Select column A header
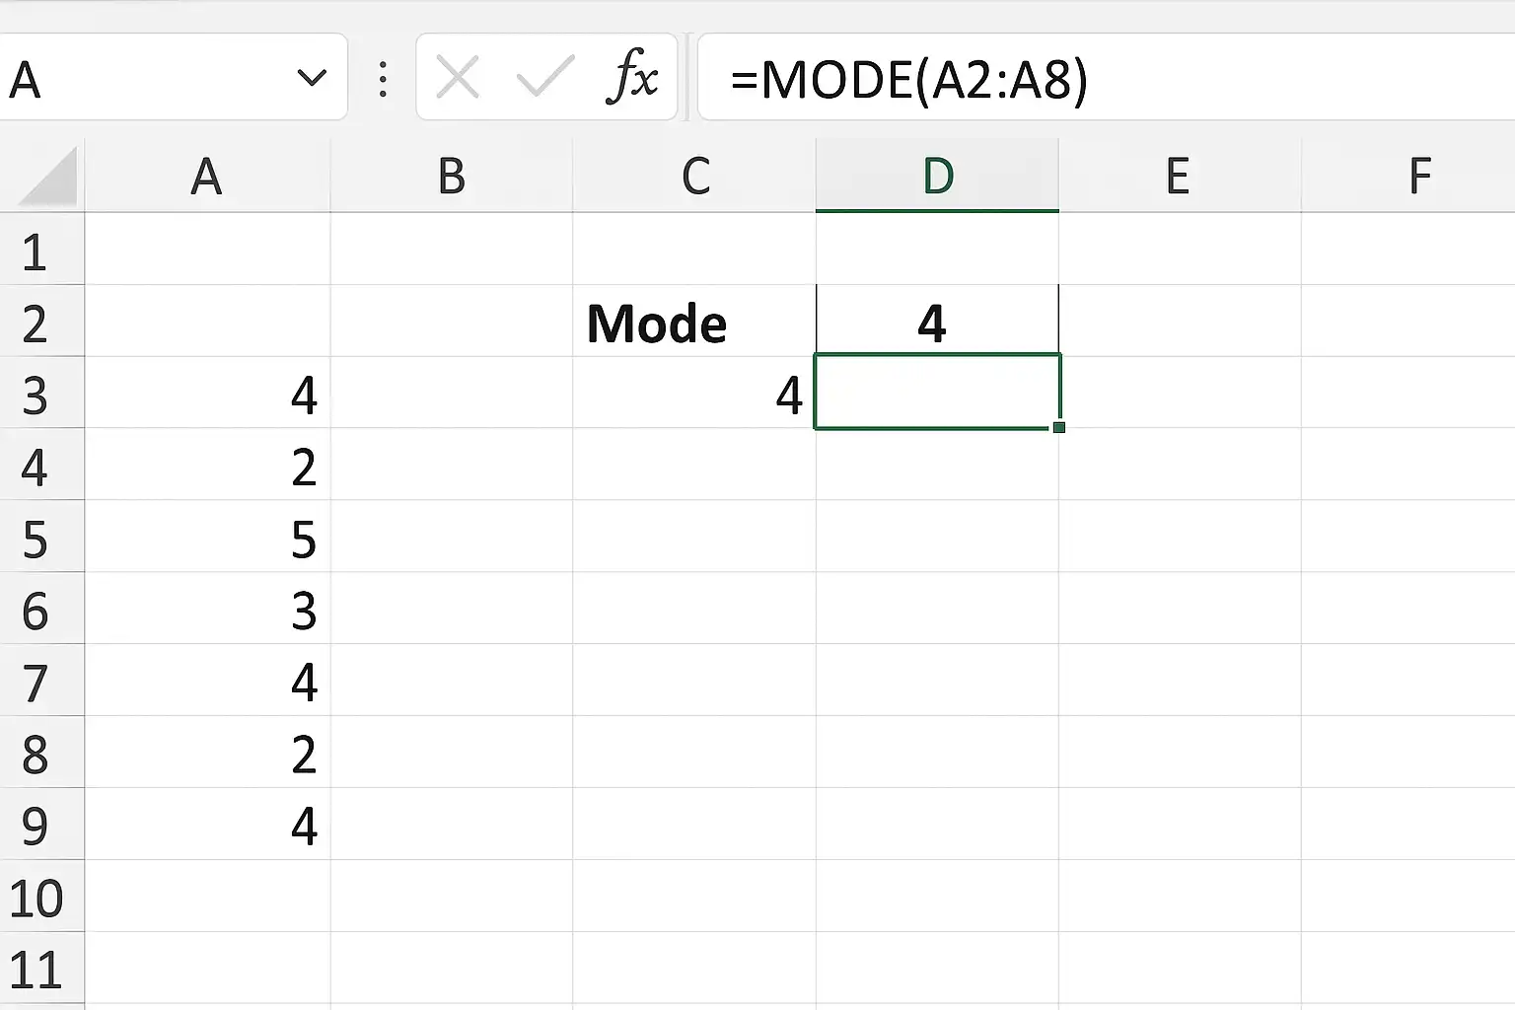Screen dimensions: 1515x1010 pyautogui.click(x=206, y=178)
